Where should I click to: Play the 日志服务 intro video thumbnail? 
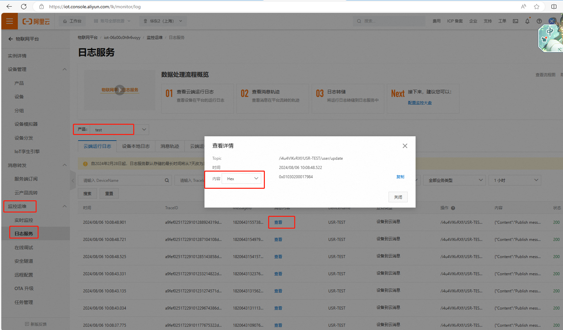[119, 90]
